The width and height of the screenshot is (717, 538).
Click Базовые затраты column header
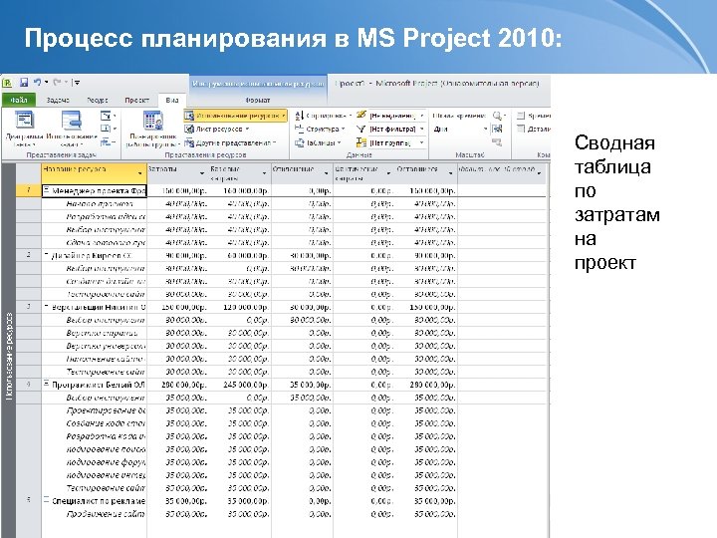click(239, 173)
